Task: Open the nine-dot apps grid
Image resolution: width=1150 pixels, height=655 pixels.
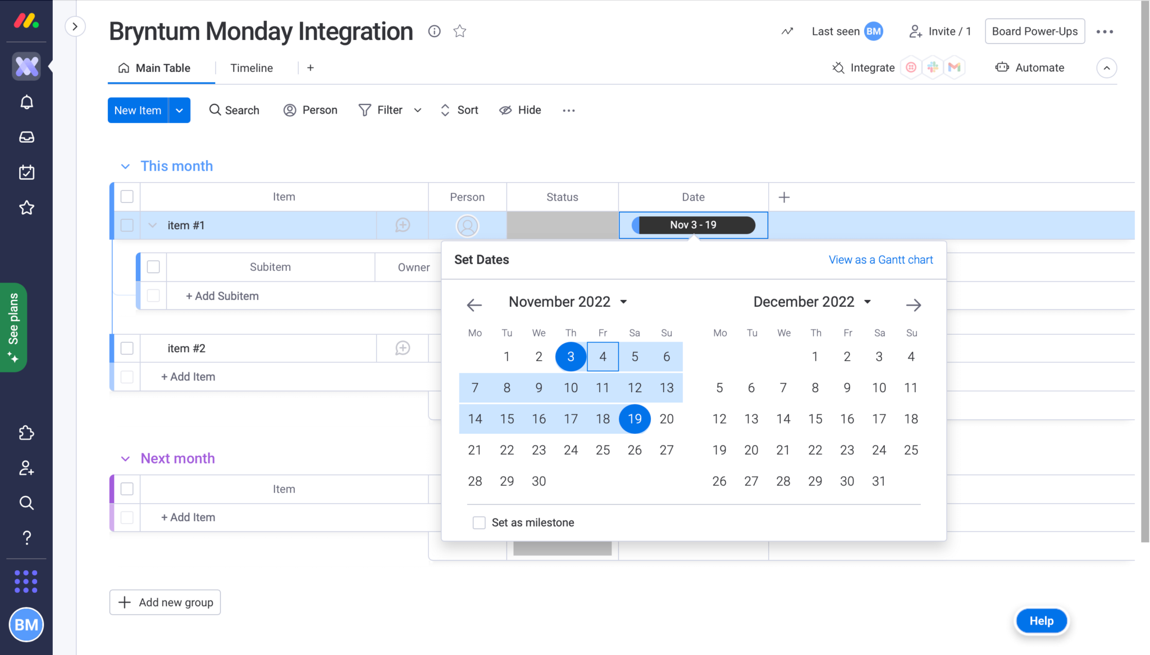Action: click(x=26, y=581)
